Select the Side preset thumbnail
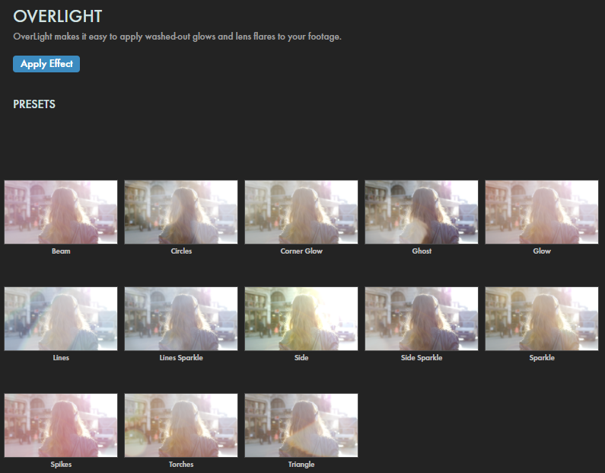The width and height of the screenshot is (605, 473). click(301, 318)
